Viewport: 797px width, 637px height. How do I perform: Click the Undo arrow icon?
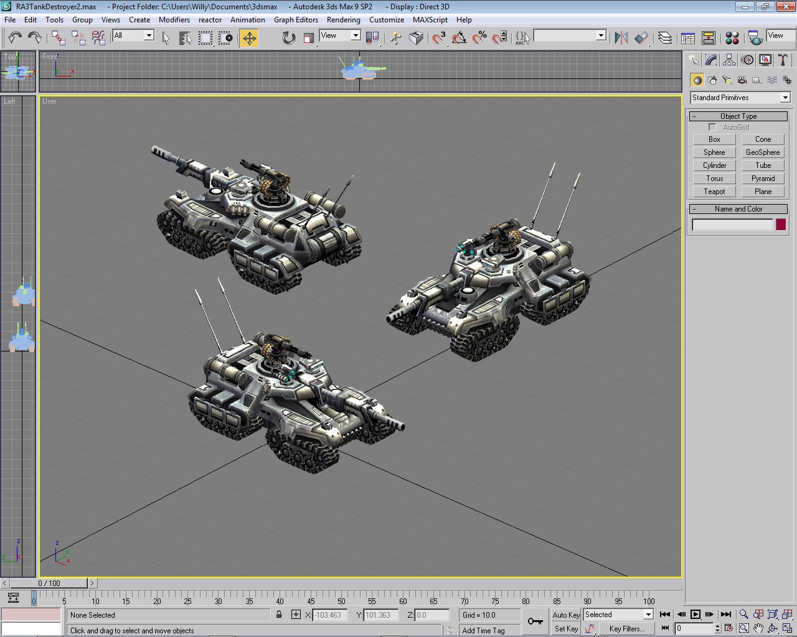pos(15,38)
